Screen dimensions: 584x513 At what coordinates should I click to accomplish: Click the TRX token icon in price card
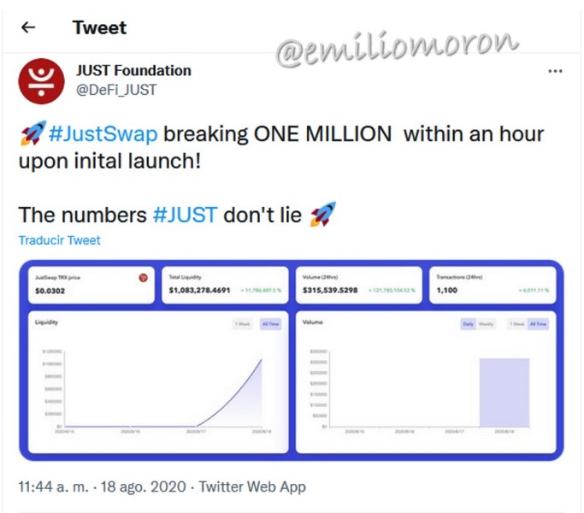tap(143, 278)
